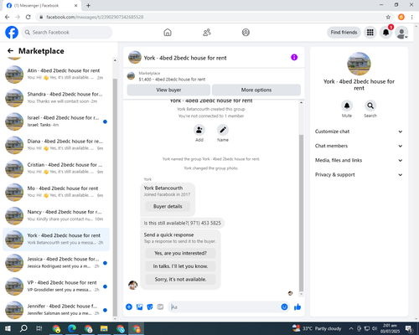Screen dimensions: 419x335
Task: Click More options button
Action: click(256, 90)
